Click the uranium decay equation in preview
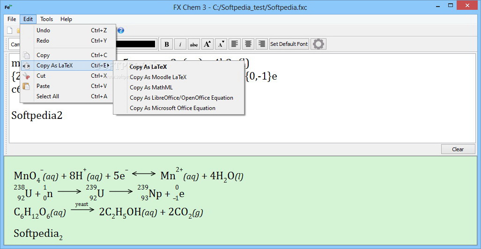 click(99, 193)
